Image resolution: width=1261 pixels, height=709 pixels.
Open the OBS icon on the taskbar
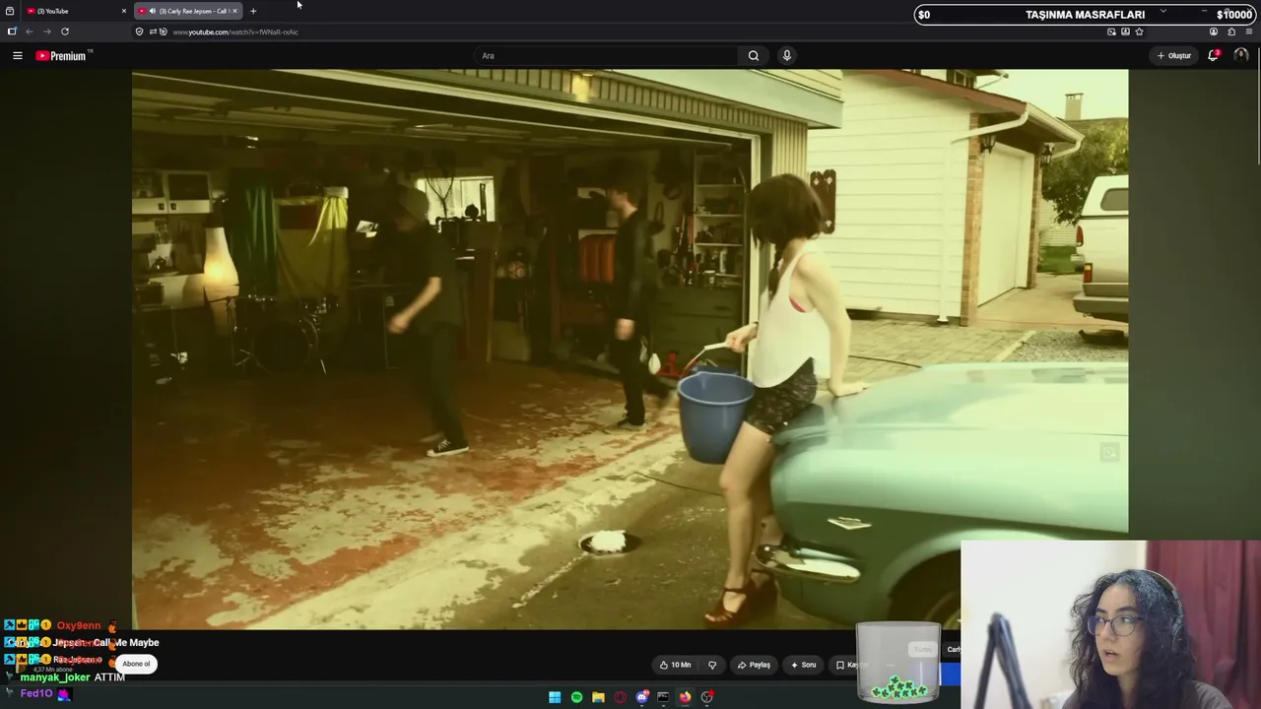706,697
